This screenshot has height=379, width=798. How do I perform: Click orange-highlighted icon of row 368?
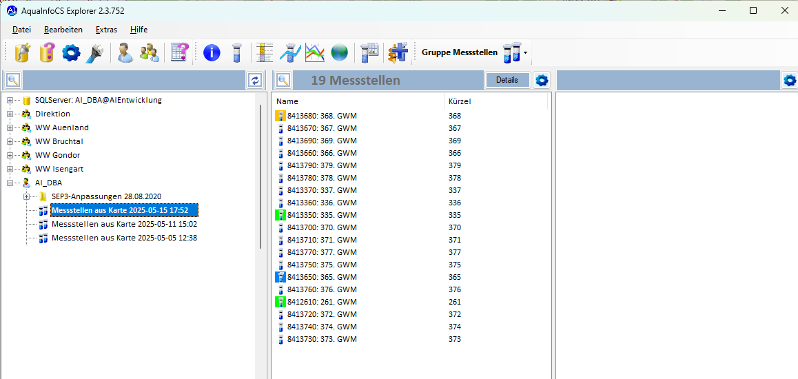pyautogui.click(x=280, y=116)
